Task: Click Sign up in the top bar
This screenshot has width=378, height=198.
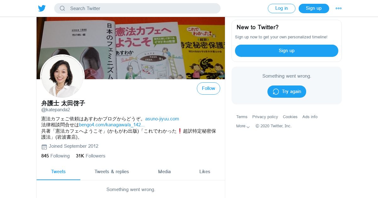Action: (x=314, y=8)
